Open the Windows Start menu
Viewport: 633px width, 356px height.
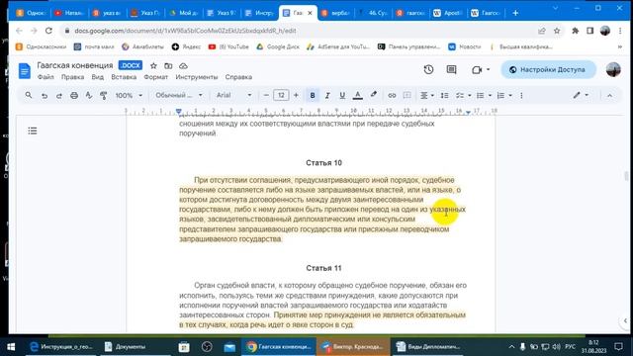[11, 347]
